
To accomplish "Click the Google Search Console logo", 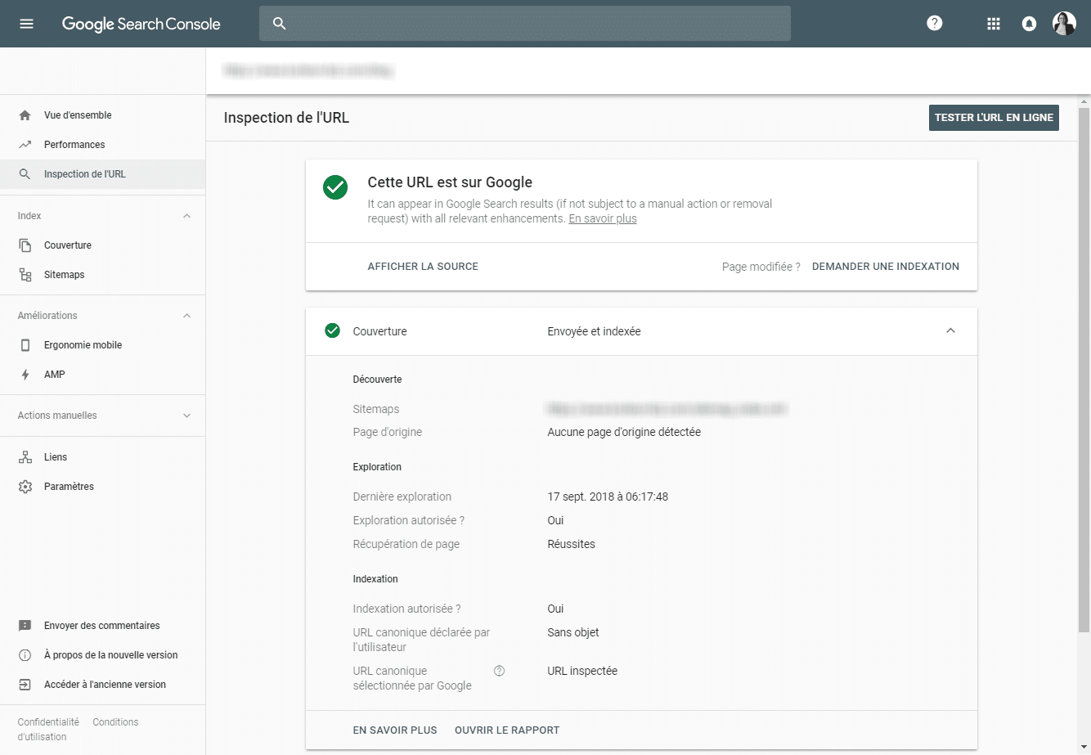I will tap(141, 24).
